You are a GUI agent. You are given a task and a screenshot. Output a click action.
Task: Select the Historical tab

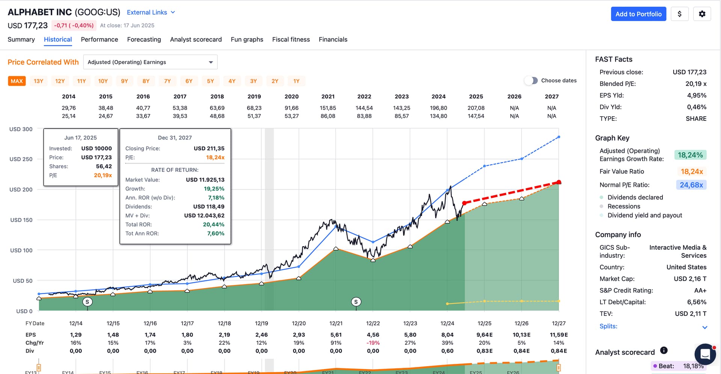(x=58, y=39)
